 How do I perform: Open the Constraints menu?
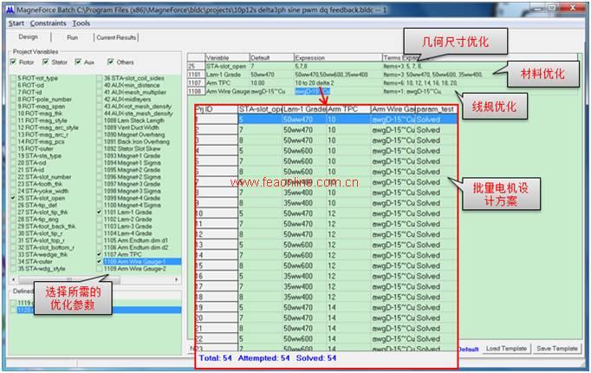click(x=48, y=23)
